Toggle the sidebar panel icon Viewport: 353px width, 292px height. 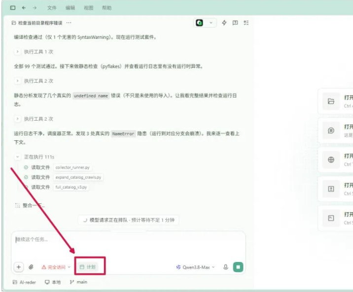click(x=13, y=8)
